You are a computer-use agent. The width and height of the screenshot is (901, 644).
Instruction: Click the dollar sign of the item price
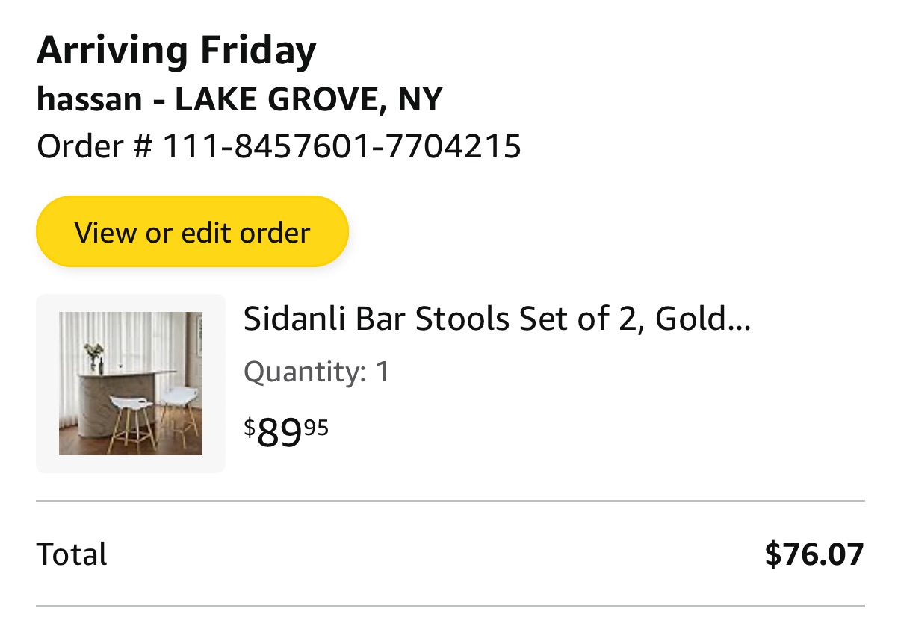[x=249, y=426]
